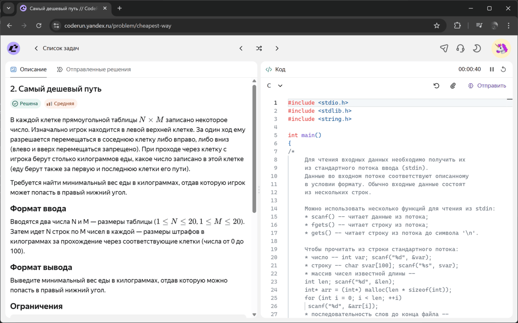Click the headset support icon
This screenshot has height=323, width=518.
tap(460, 48)
